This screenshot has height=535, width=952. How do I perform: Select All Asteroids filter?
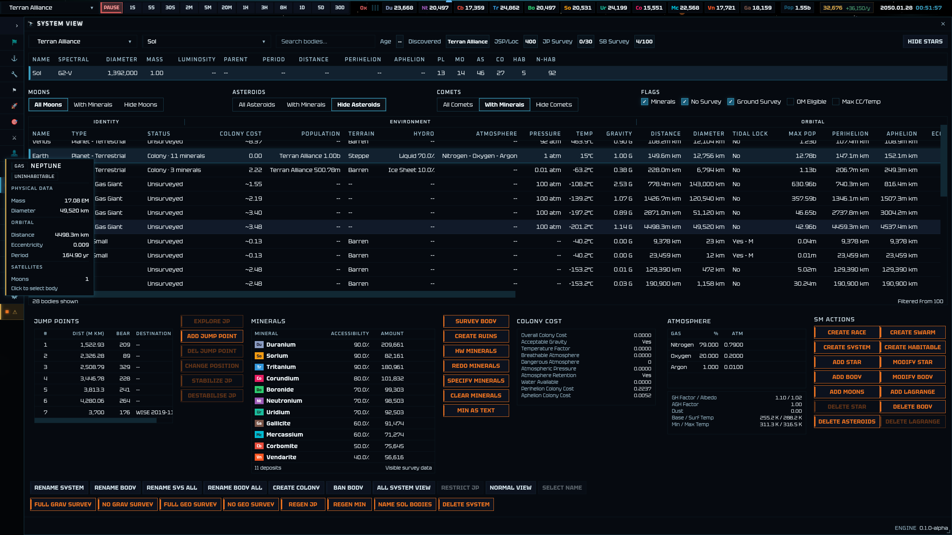(257, 105)
